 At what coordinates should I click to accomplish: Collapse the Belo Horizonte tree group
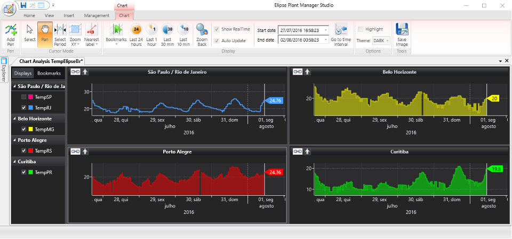[x=15, y=119]
